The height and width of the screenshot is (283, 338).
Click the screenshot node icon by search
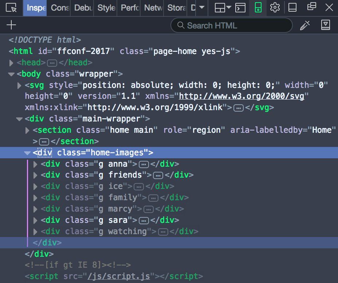click(x=325, y=25)
